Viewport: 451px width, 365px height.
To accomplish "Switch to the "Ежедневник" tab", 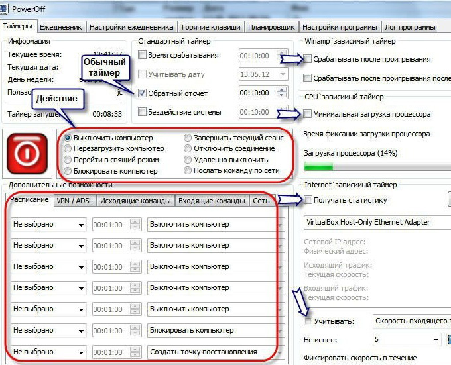I will coord(61,27).
